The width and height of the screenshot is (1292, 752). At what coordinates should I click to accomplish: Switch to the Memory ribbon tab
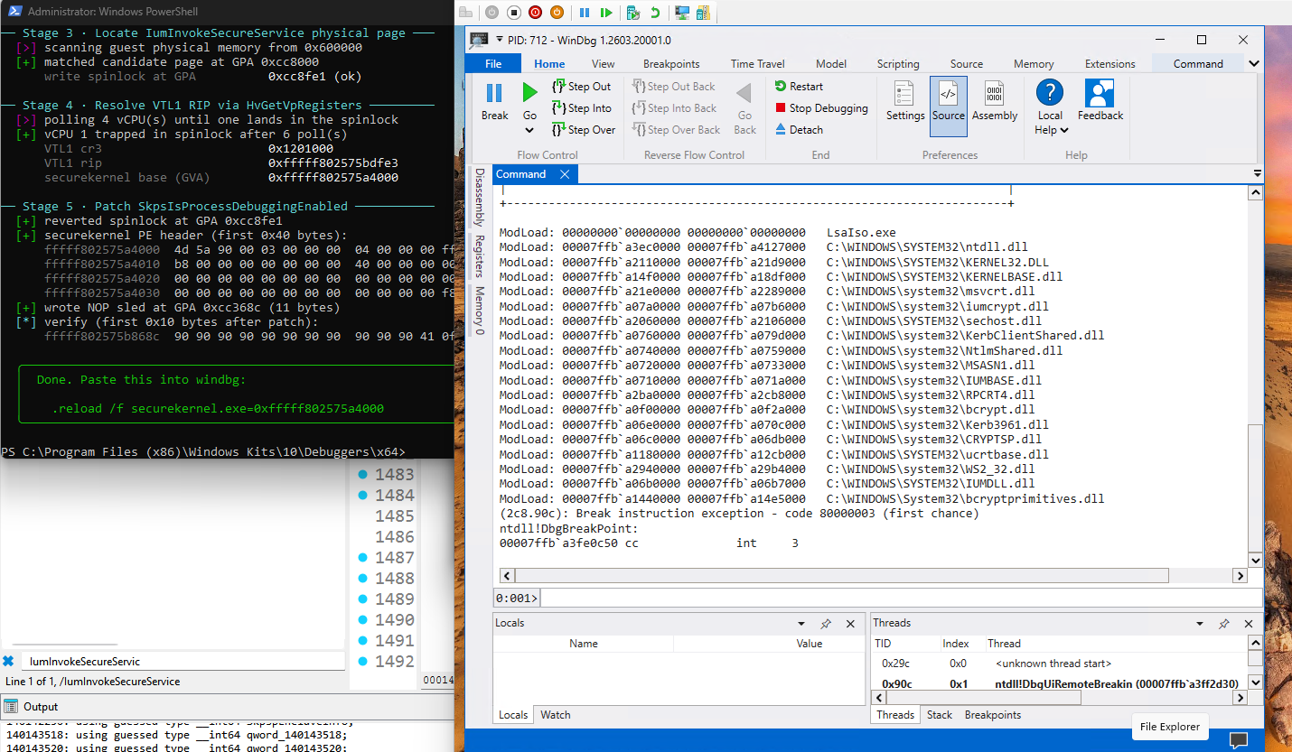[1034, 64]
